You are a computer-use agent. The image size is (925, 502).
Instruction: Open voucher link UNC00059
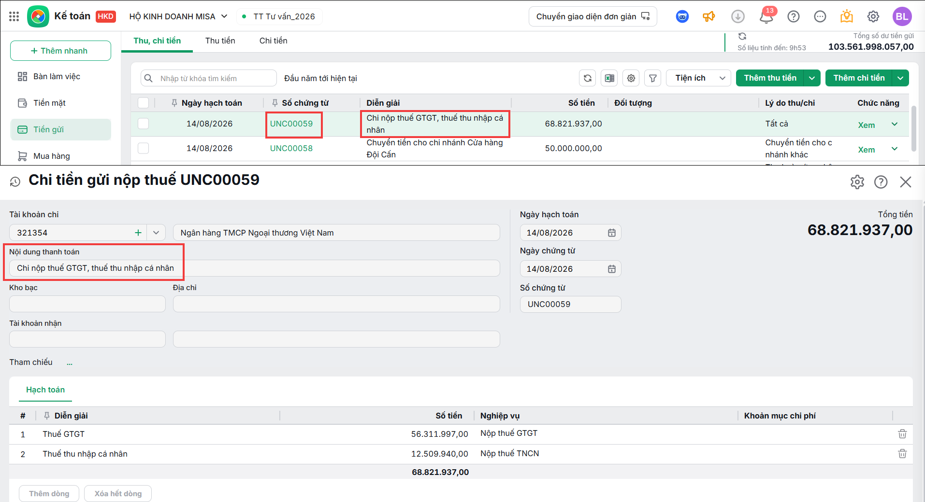291,124
